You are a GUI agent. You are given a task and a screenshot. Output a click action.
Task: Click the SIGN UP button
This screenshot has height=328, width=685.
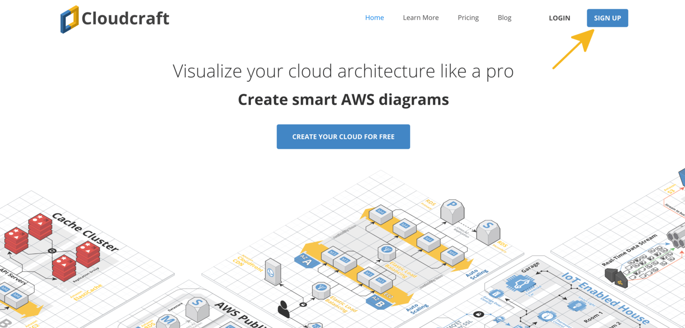pyautogui.click(x=607, y=18)
